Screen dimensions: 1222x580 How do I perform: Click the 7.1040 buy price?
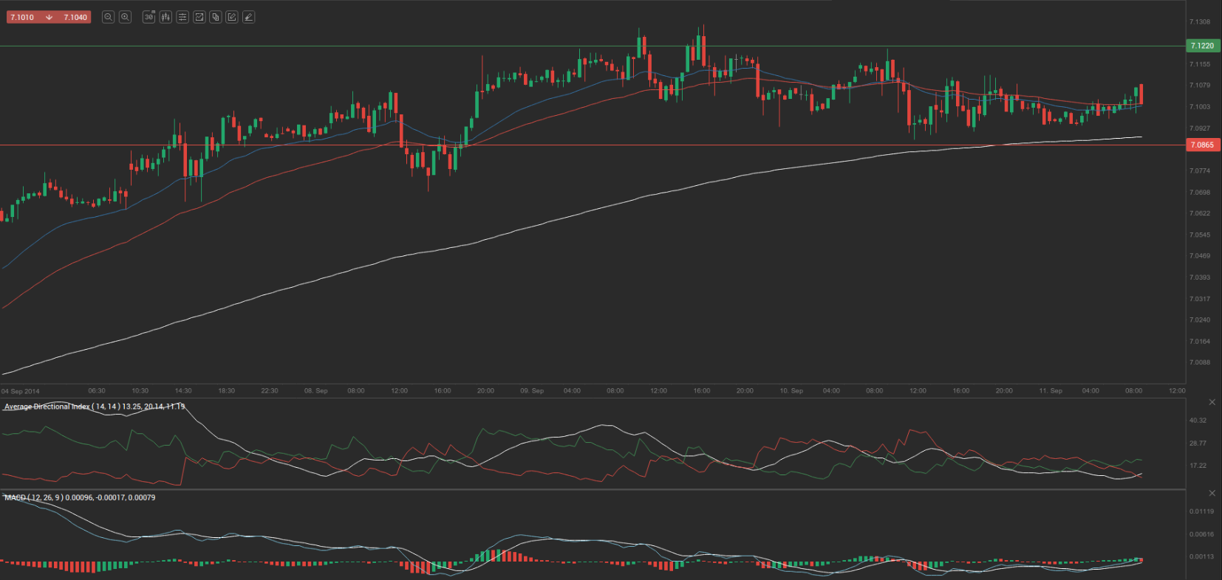75,17
